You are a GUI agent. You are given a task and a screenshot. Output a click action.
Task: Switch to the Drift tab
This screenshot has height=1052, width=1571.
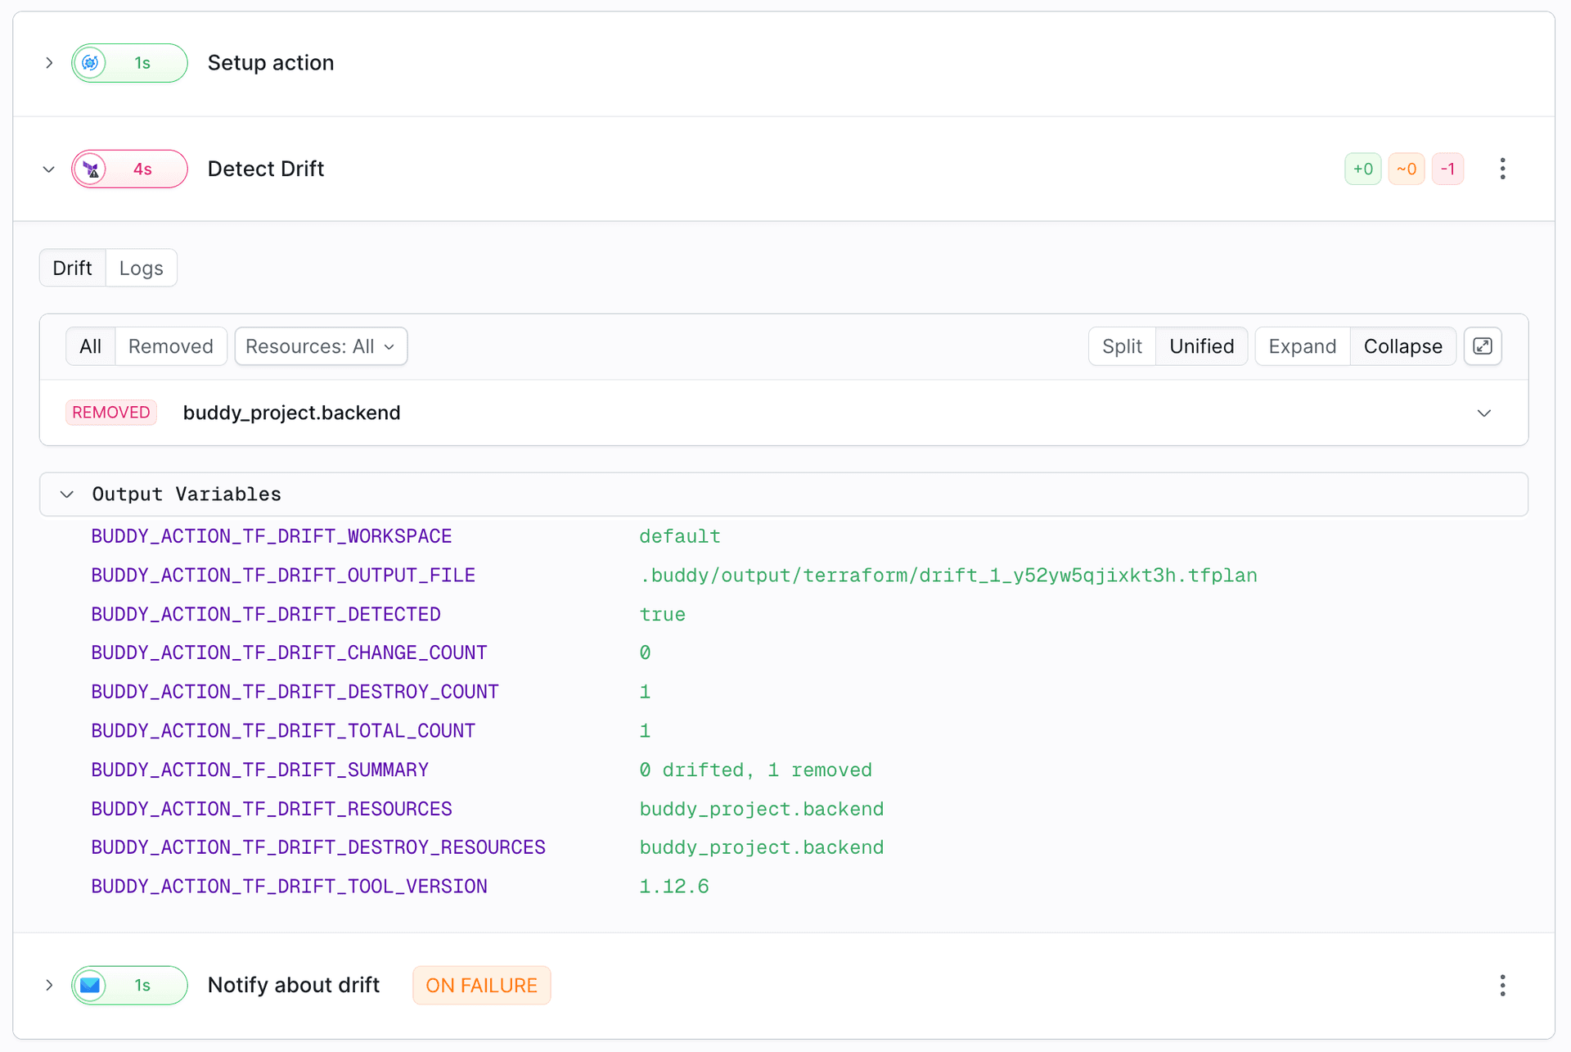(73, 268)
